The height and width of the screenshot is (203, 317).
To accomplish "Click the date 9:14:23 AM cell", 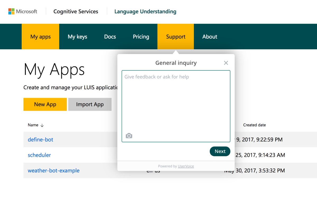I will click(260, 155).
